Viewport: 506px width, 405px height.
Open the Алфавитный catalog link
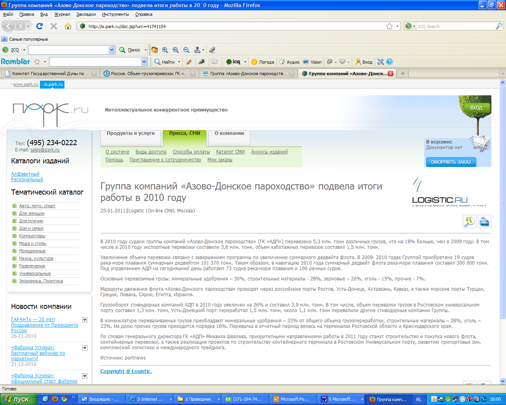coord(25,174)
